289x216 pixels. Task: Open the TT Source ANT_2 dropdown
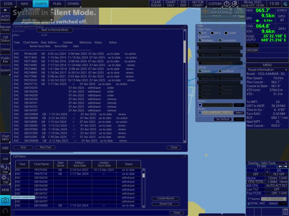(x=273, y=199)
